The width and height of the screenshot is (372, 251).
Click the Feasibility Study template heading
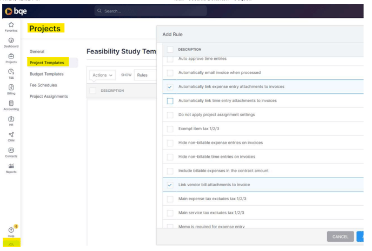(x=121, y=51)
